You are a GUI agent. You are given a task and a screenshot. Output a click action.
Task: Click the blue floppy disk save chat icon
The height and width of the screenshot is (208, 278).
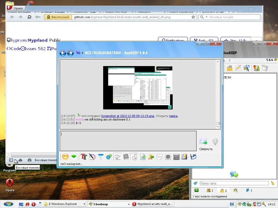(193, 157)
